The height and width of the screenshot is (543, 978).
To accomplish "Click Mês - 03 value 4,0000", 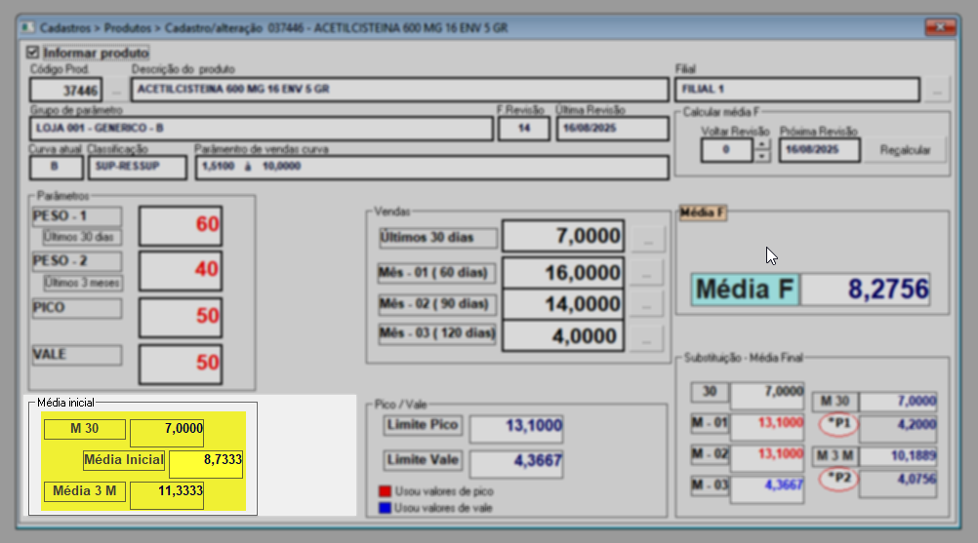I will pyautogui.click(x=562, y=336).
